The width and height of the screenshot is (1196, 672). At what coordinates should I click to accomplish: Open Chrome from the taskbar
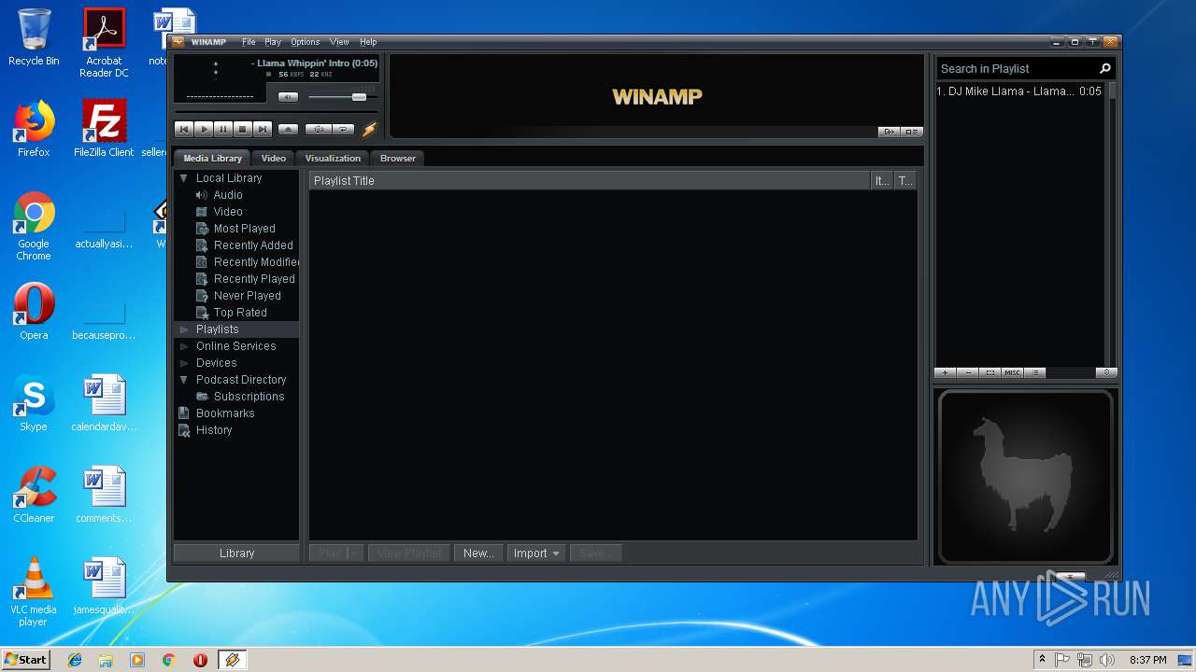click(x=169, y=660)
